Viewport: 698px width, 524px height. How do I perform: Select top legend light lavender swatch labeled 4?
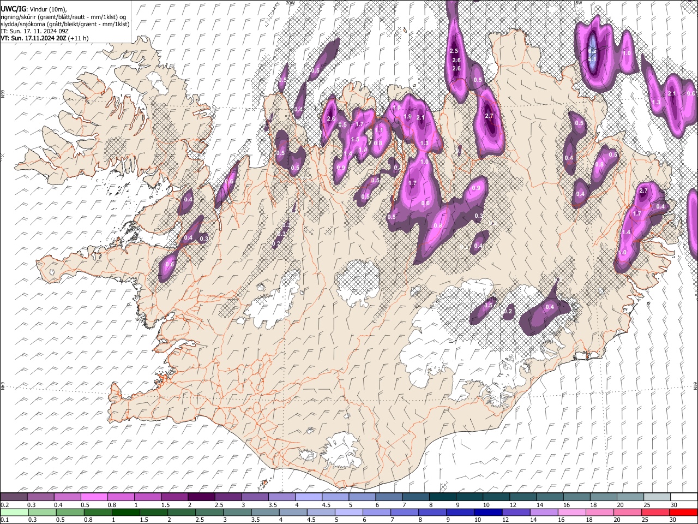[x=308, y=497]
